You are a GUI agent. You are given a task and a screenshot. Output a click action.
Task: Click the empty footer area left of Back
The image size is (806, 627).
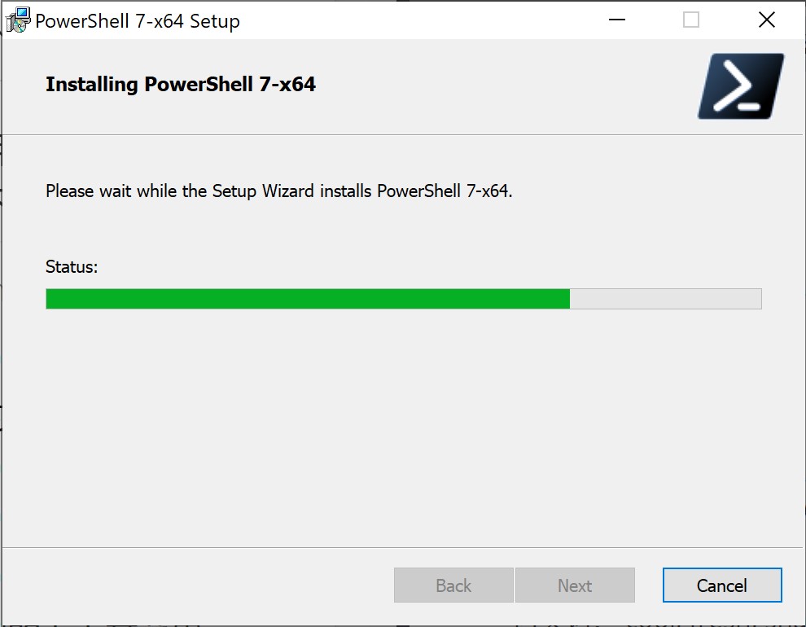click(x=198, y=585)
